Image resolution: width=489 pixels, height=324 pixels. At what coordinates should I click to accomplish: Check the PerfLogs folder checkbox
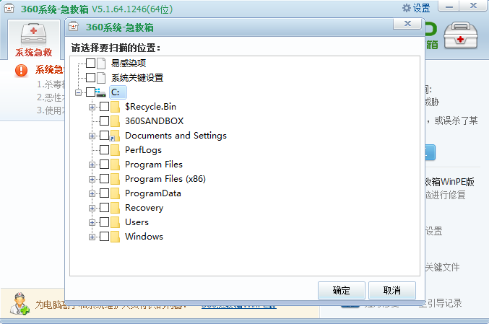click(105, 150)
